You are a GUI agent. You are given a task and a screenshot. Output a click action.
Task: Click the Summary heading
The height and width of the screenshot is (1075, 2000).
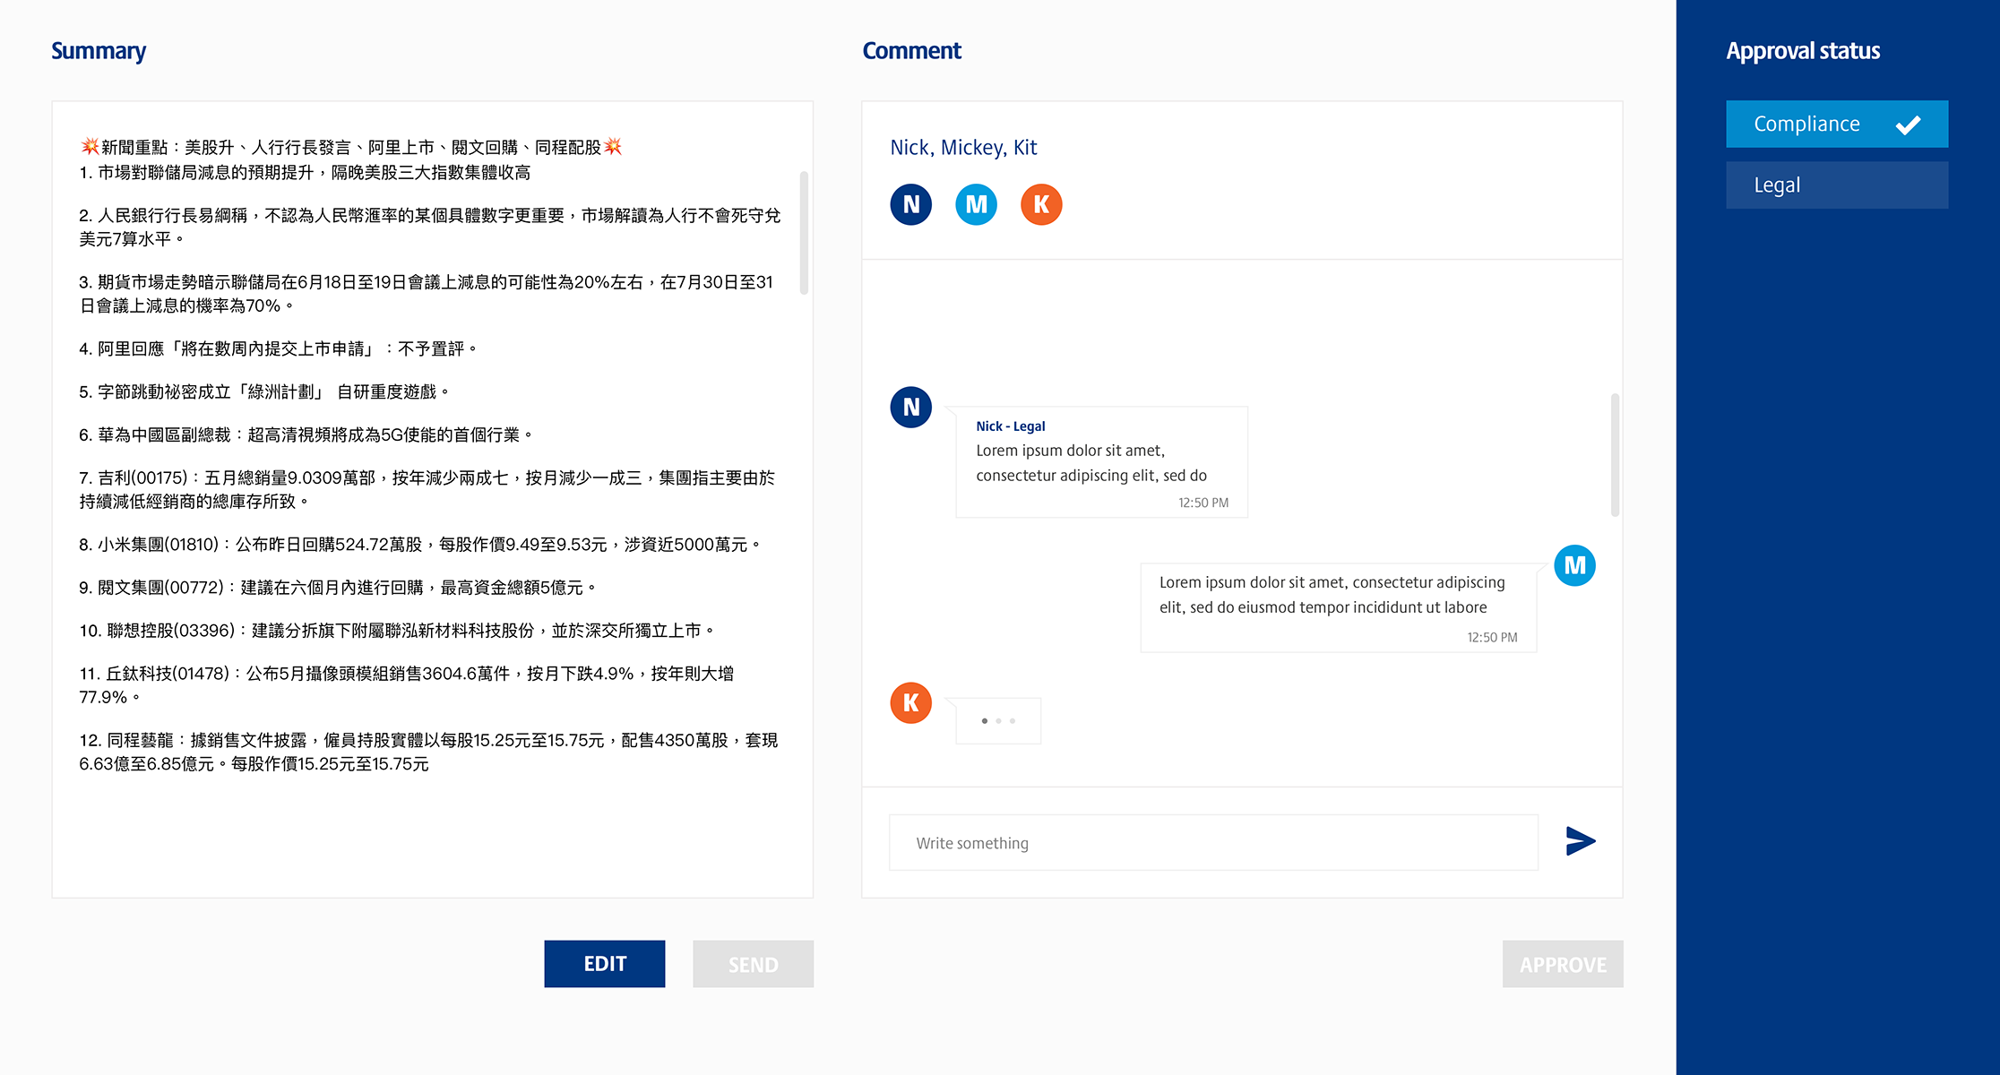tap(99, 51)
